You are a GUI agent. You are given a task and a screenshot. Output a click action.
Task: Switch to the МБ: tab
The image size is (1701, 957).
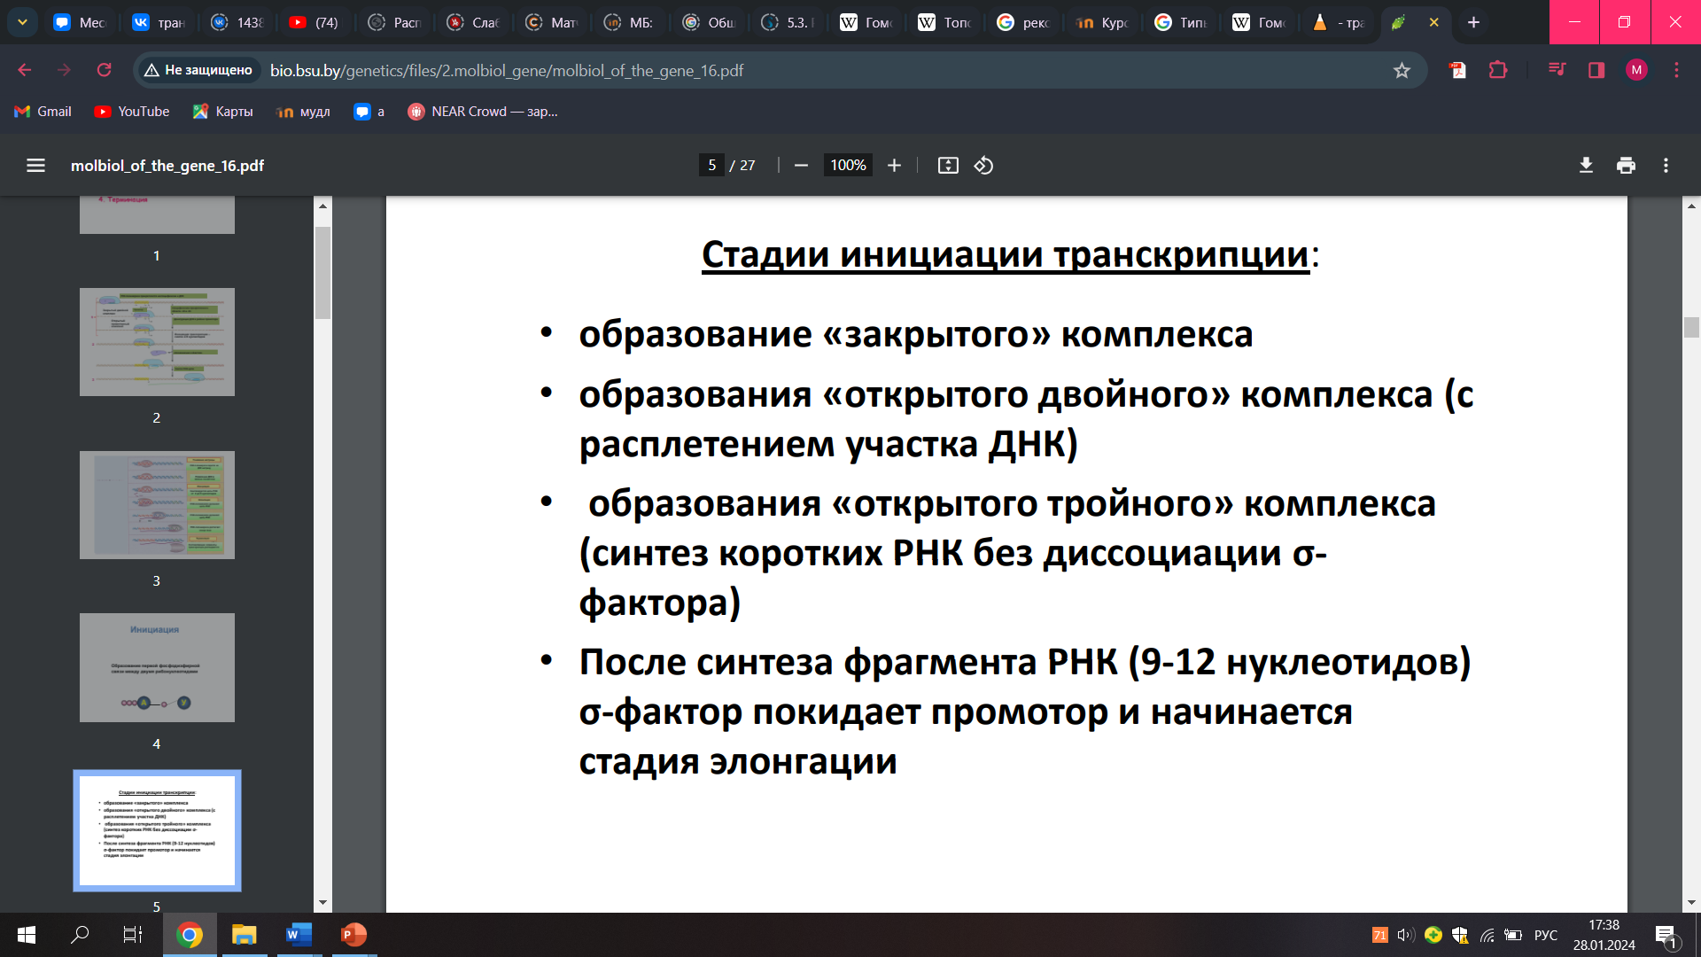click(x=631, y=22)
